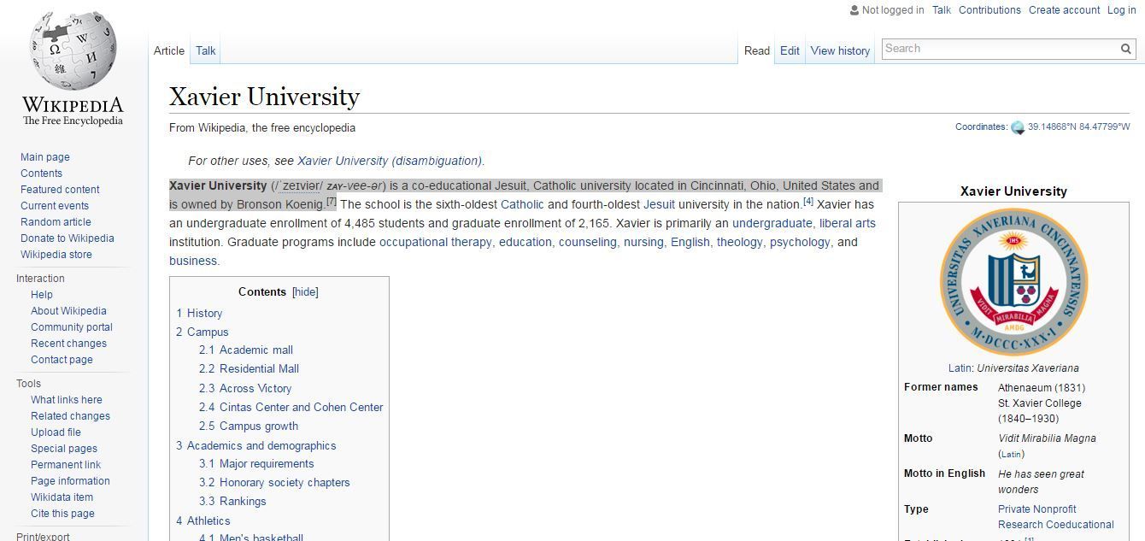Jump to 3.2 Honorary society chapters
The height and width of the screenshot is (541, 1145).
274,483
